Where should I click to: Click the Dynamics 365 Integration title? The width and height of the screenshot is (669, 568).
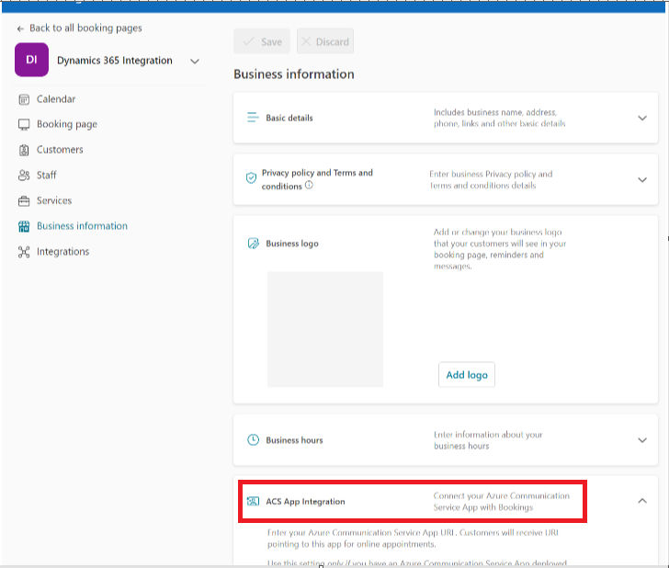point(115,61)
